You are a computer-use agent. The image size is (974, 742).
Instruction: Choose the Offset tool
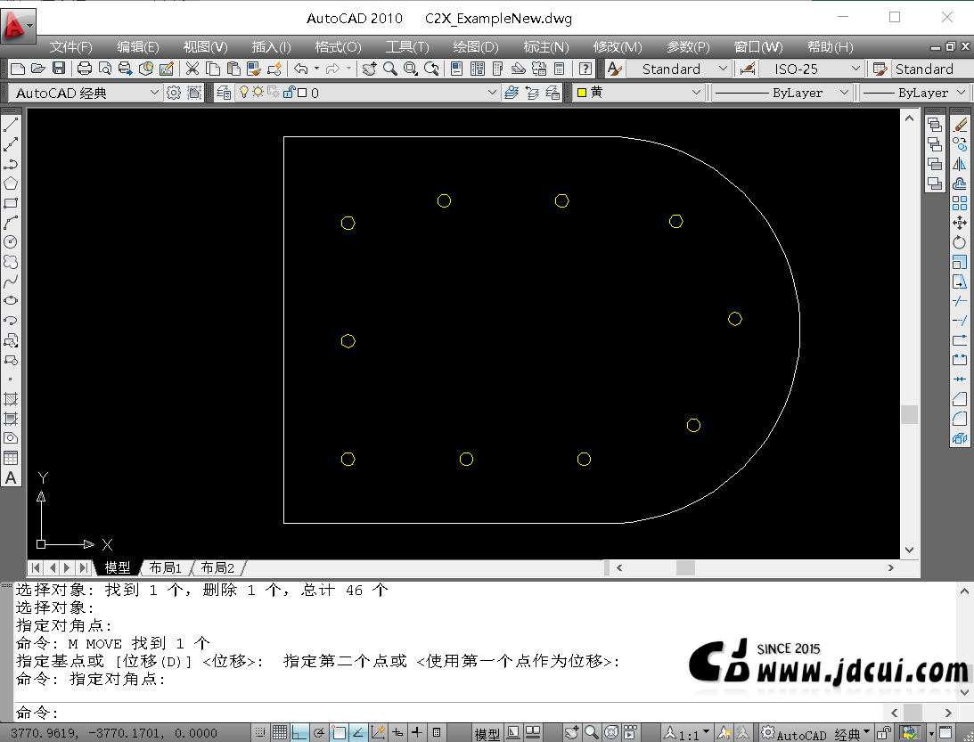(960, 183)
